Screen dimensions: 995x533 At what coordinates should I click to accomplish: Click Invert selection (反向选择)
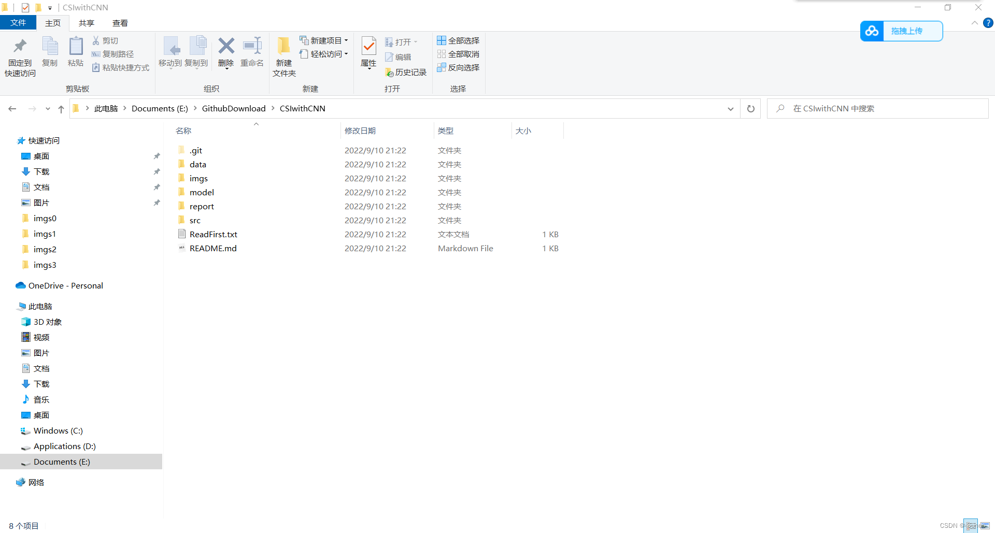(458, 67)
